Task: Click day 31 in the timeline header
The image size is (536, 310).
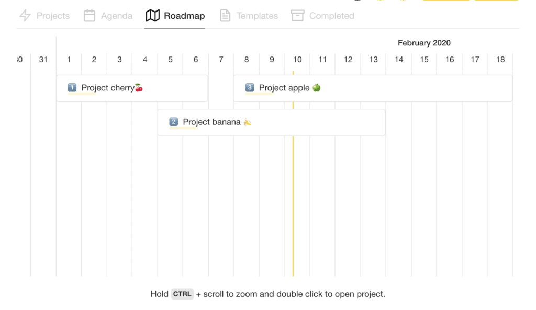Action: 43,60
